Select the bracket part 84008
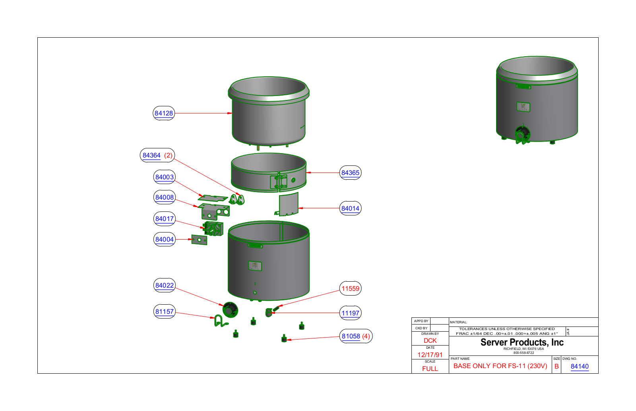This screenshot has width=636, height=411. pyautogui.click(x=215, y=211)
